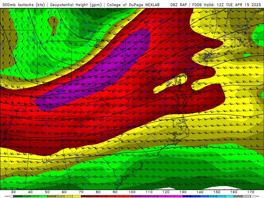The width and height of the screenshot is (264, 198).
Task: Click the 5340 height contour label
Action: pos(100,41)
